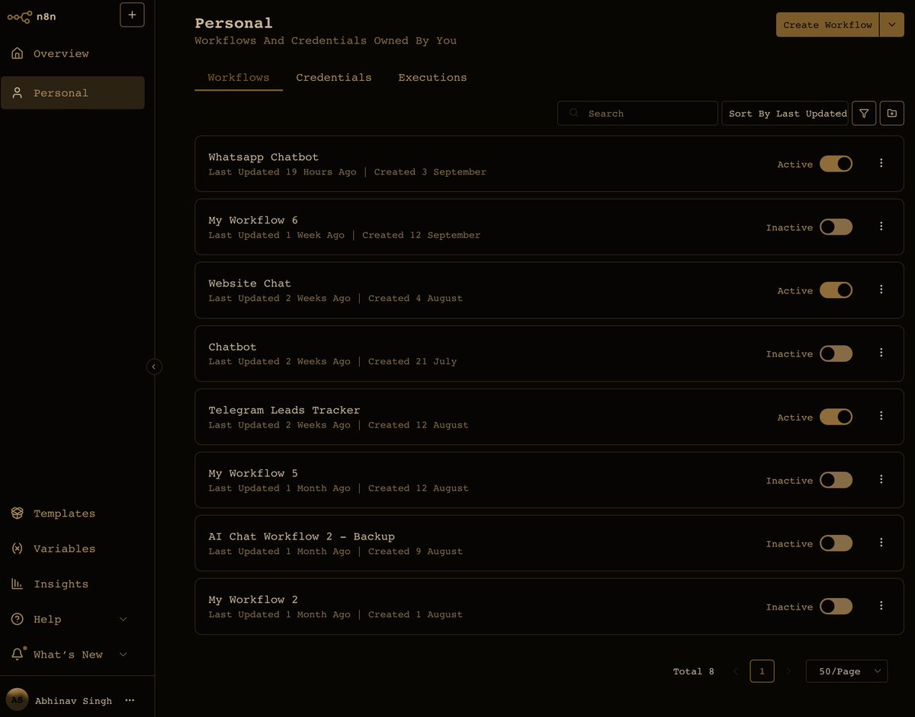This screenshot has height=717, width=915.
Task: Open the My Workflow 5 title
Action: pos(253,473)
